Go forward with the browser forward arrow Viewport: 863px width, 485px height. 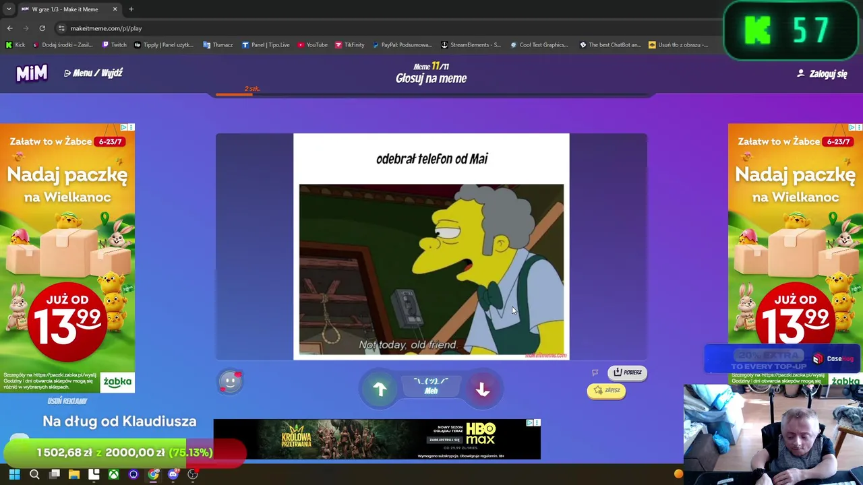click(x=26, y=28)
